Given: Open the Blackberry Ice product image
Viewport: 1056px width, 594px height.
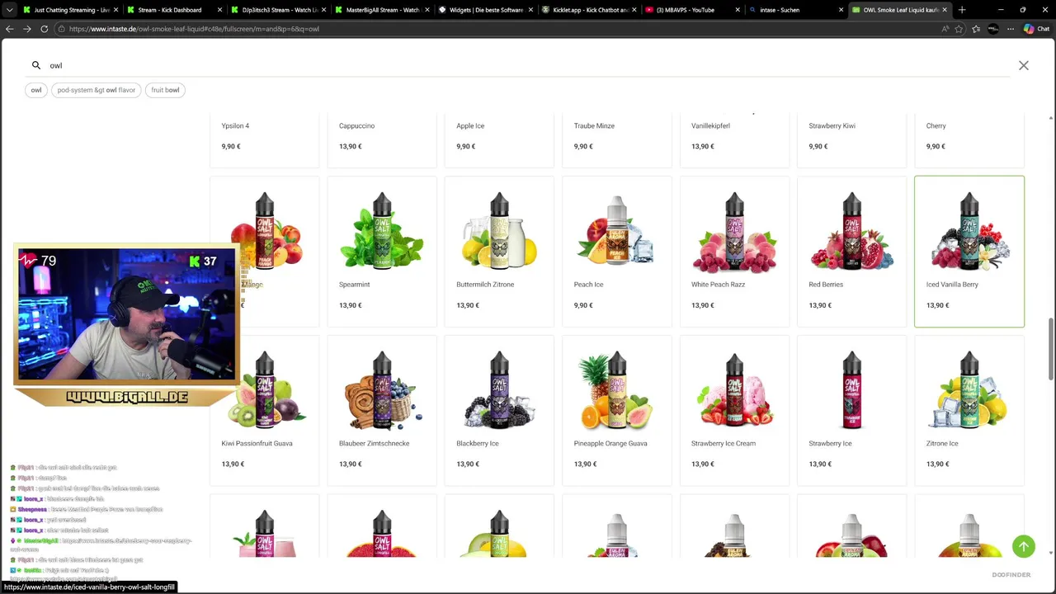Looking at the screenshot, I should (499, 390).
